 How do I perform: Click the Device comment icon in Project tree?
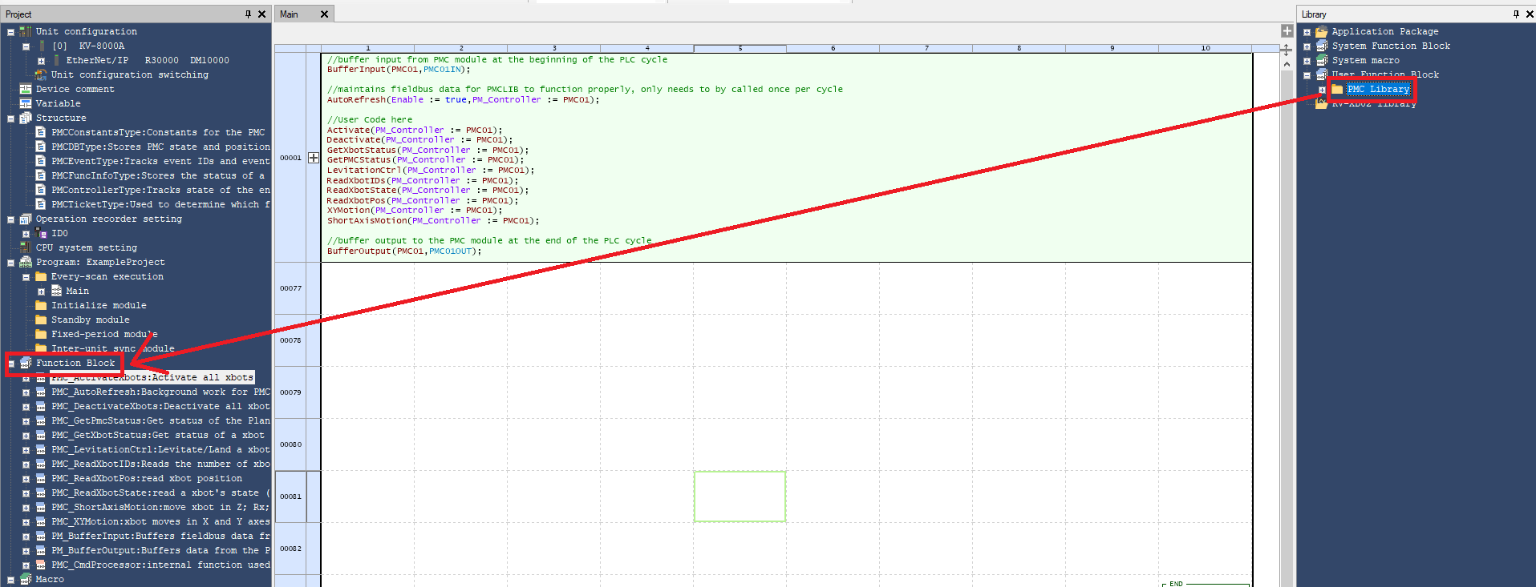click(26, 89)
